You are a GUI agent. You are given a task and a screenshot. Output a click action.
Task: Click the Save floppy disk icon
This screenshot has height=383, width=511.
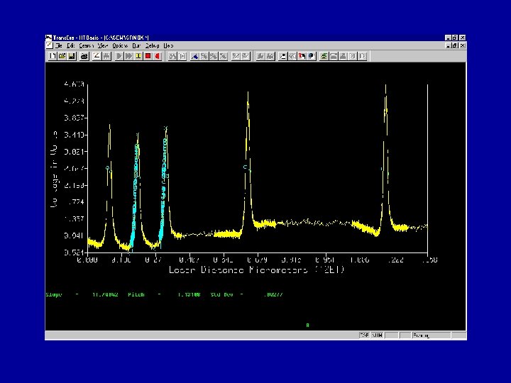(71, 55)
